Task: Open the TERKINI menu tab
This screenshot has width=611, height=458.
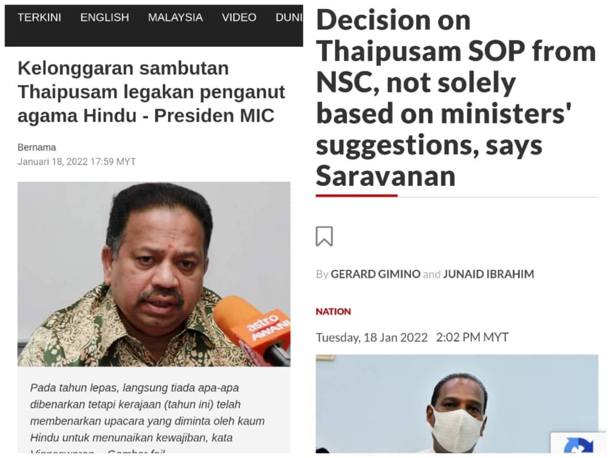Action: (x=40, y=18)
